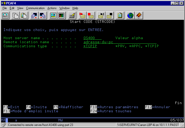Open the Actions menu
This screenshot has width=185, height=128.
[x=52, y=8]
